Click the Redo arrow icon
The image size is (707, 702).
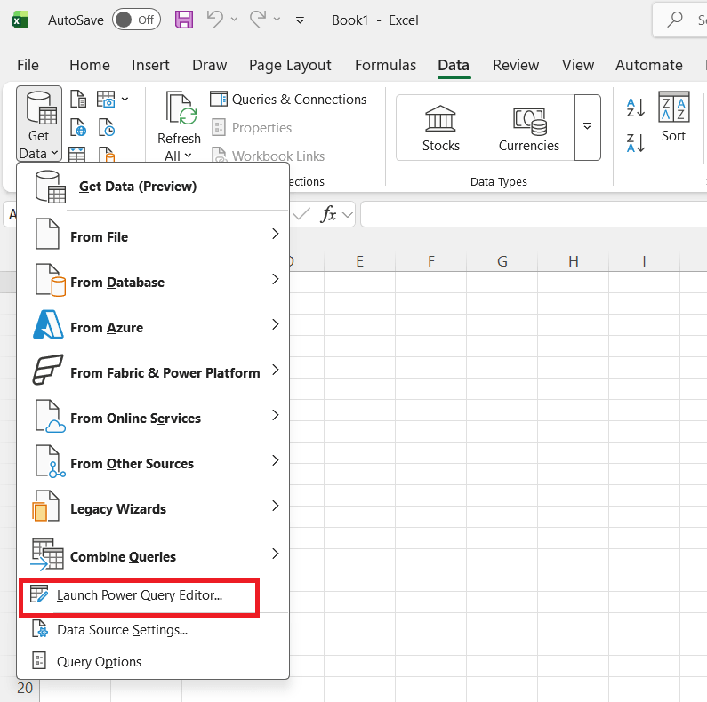tap(259, 20)
